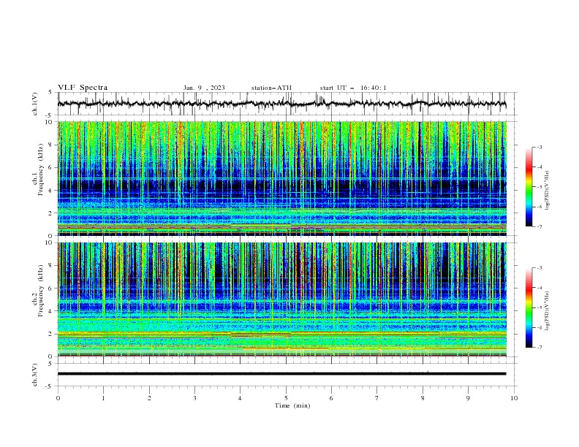Screen dimensions: 579x447
Task: Click the "-7" tick on the ch.1 color bar
Action: (540, 226)
